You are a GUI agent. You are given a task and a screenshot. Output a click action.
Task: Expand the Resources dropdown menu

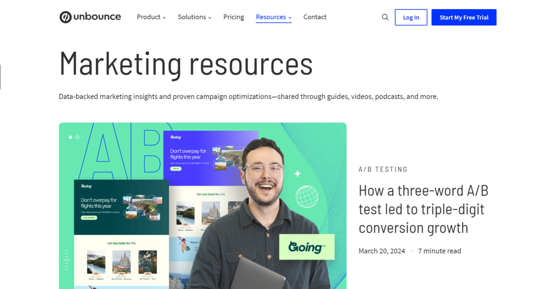point(273,17)
